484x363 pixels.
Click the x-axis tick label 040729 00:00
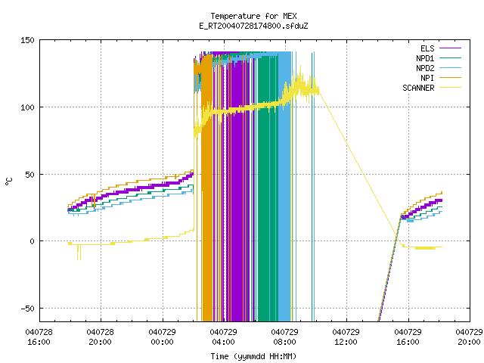pyautogui.click(x=162, y=337)
